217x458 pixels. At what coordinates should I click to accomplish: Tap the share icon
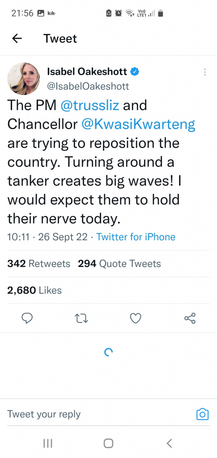point(190,318)
